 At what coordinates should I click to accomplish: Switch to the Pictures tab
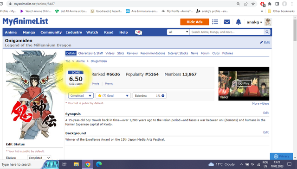pos(227,53)
